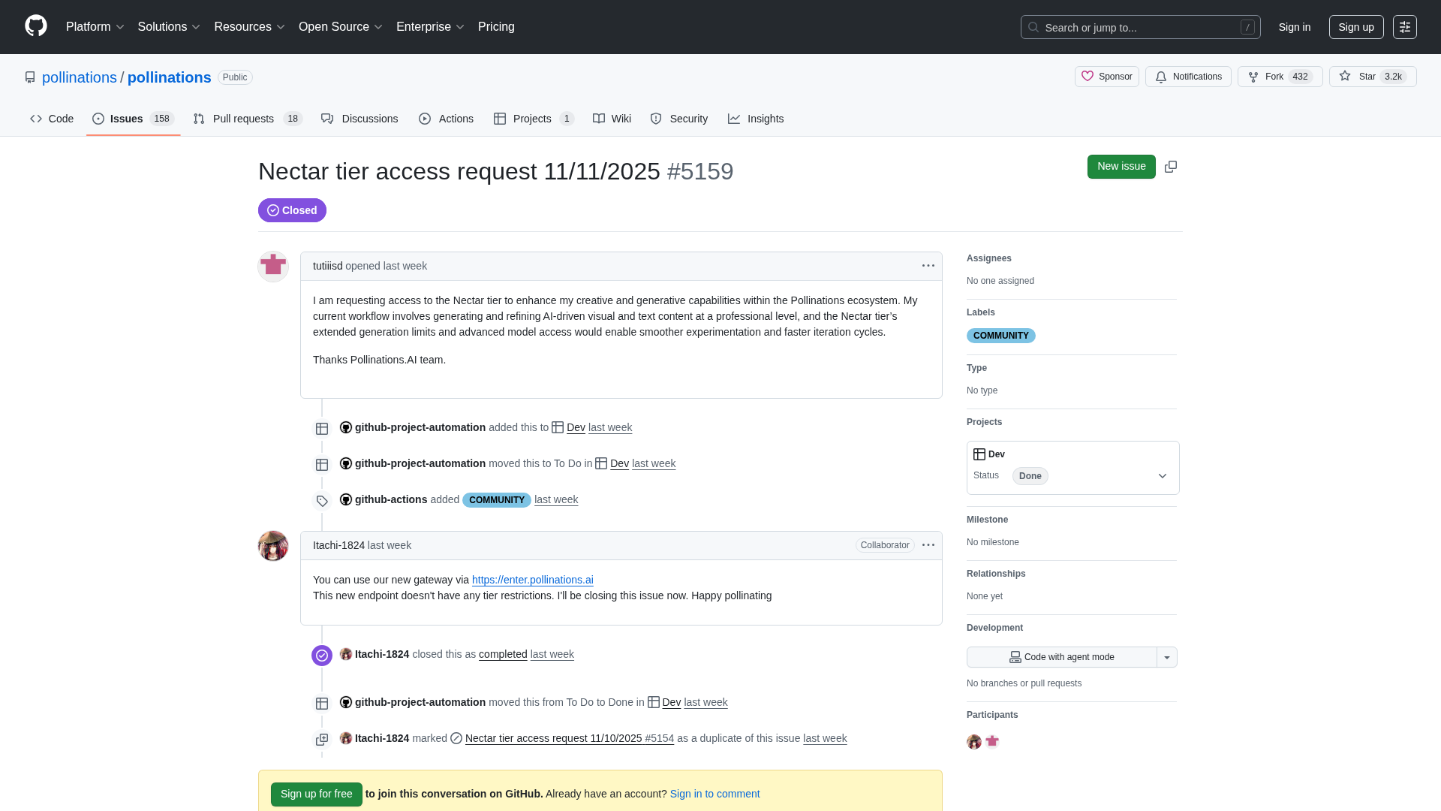The width and height of the screenshot is (1441, 811).
Task: Click tutiiisd's avatar next to first comment
Action: pos(273,266)
